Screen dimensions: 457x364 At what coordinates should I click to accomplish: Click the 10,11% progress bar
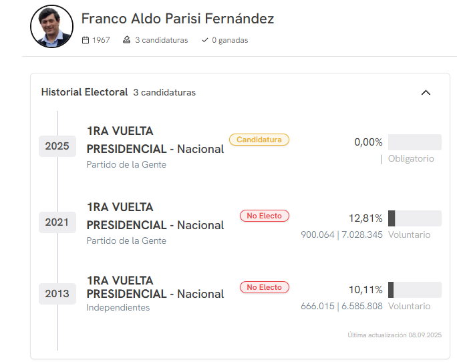pyautogui.click(x=414, y=290)
